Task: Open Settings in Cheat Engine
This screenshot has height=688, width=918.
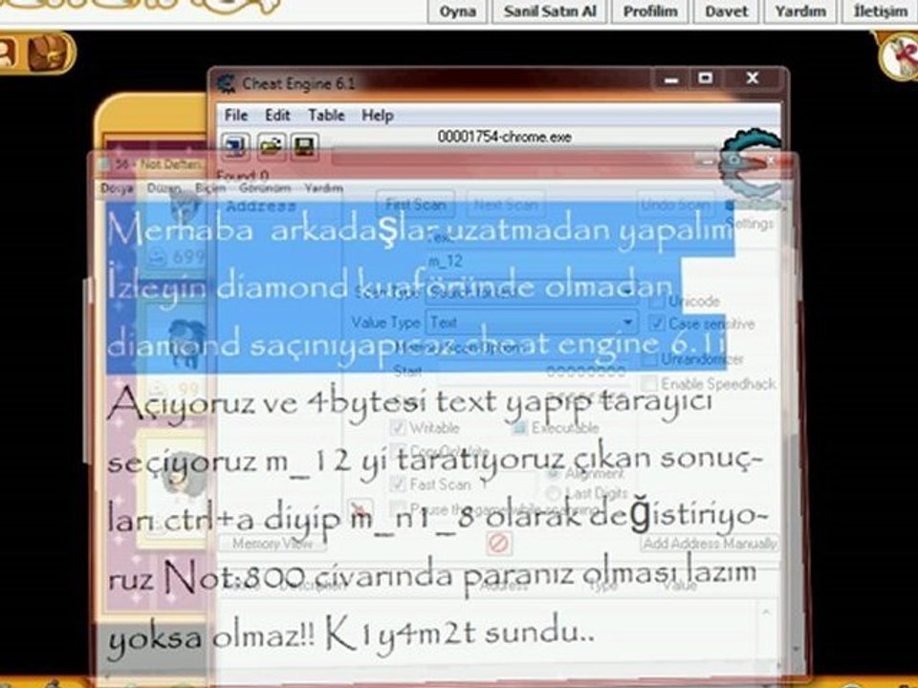Action: point(750,224)
